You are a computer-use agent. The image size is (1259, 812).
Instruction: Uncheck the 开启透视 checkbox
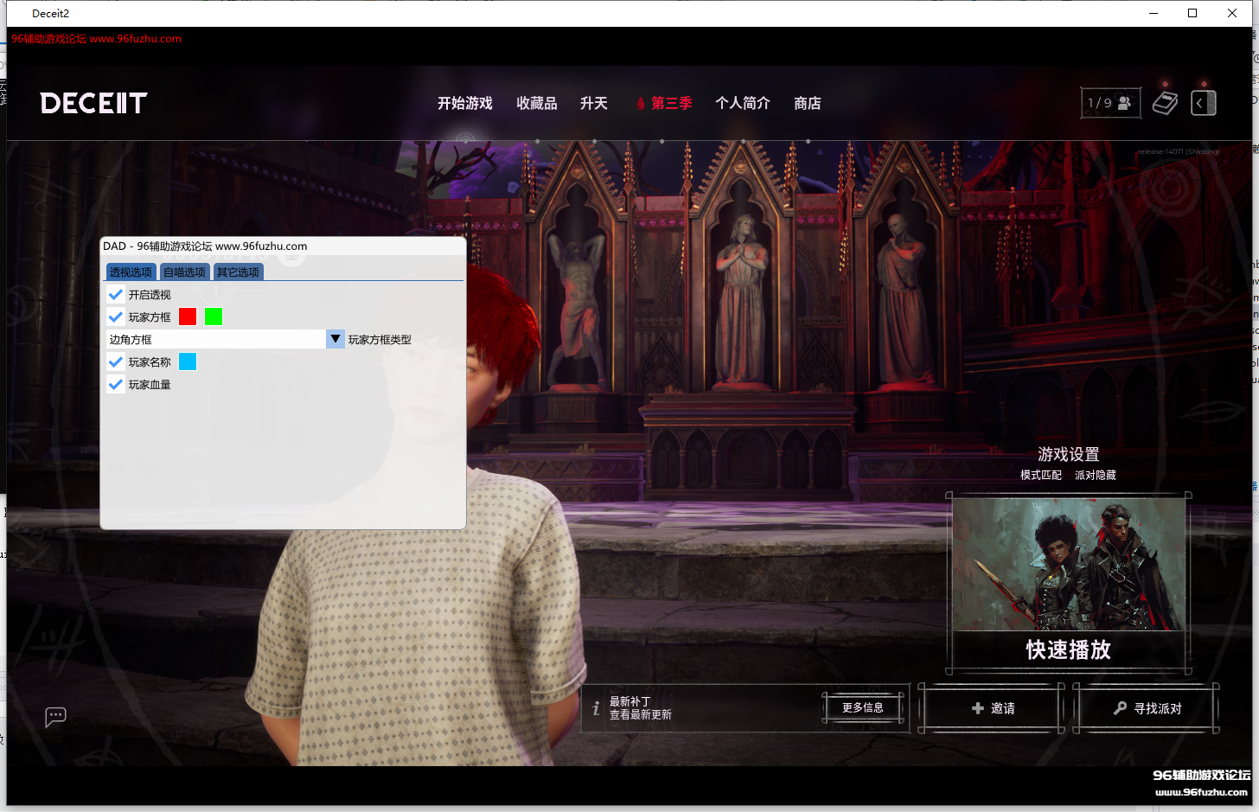[116, 295]
